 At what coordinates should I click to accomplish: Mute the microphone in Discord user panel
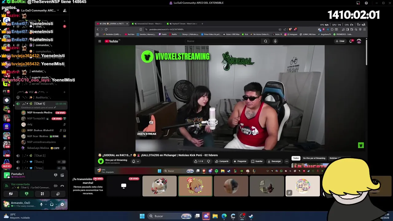coord(41,204)
